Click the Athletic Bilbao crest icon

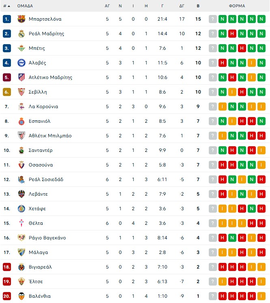point(21,136)
